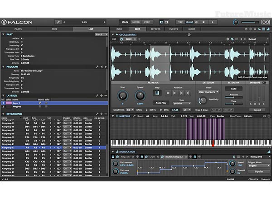The width and height of the screenshot is (272, 199).
Task: Toggle the left sidebar panel icon
Action: (161, 22)
